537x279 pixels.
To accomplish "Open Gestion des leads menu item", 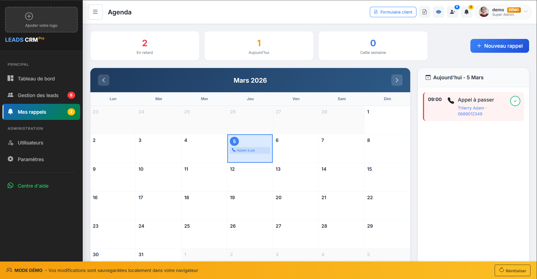I will click(38, 95).
